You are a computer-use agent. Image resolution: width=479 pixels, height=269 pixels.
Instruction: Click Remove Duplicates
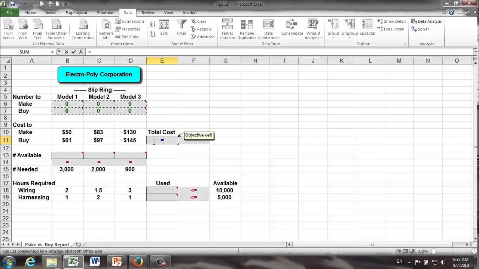pyautogui.click(x=247, y=30)
